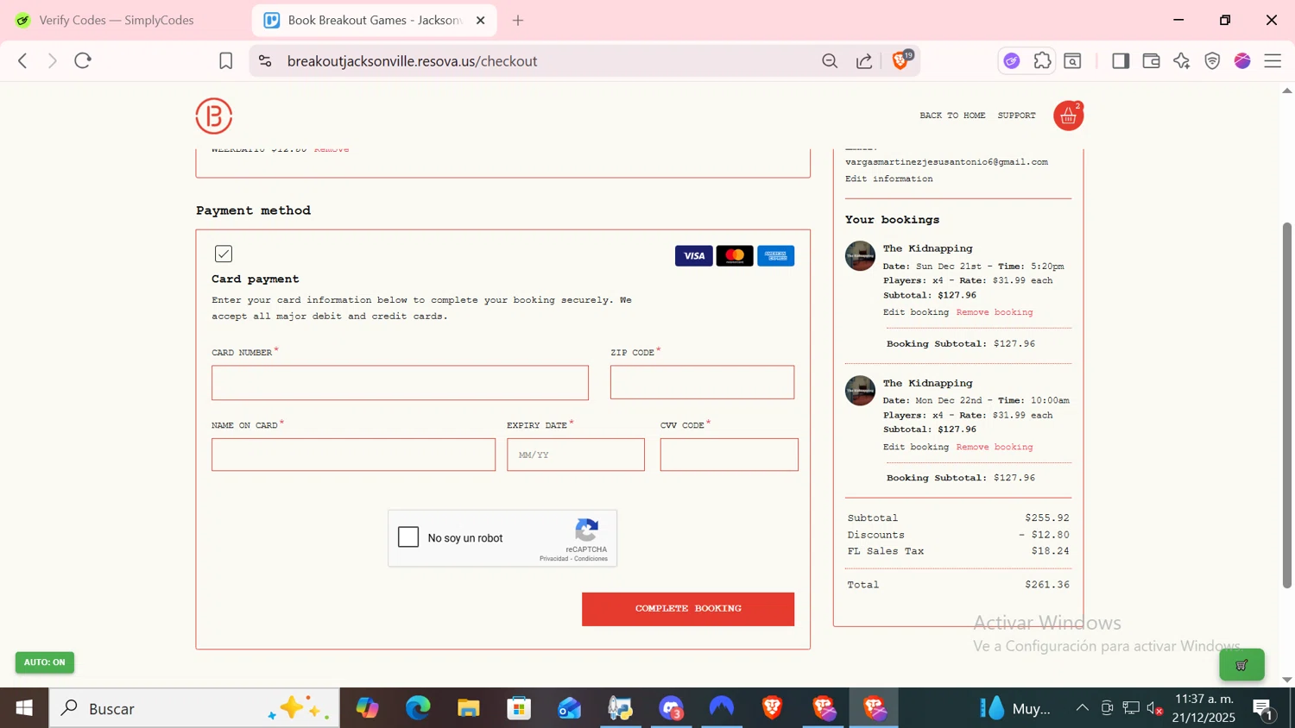1295x728 pixels.
Task: Click the page vertical scrollbar thumb
Action: (1287, 405)
